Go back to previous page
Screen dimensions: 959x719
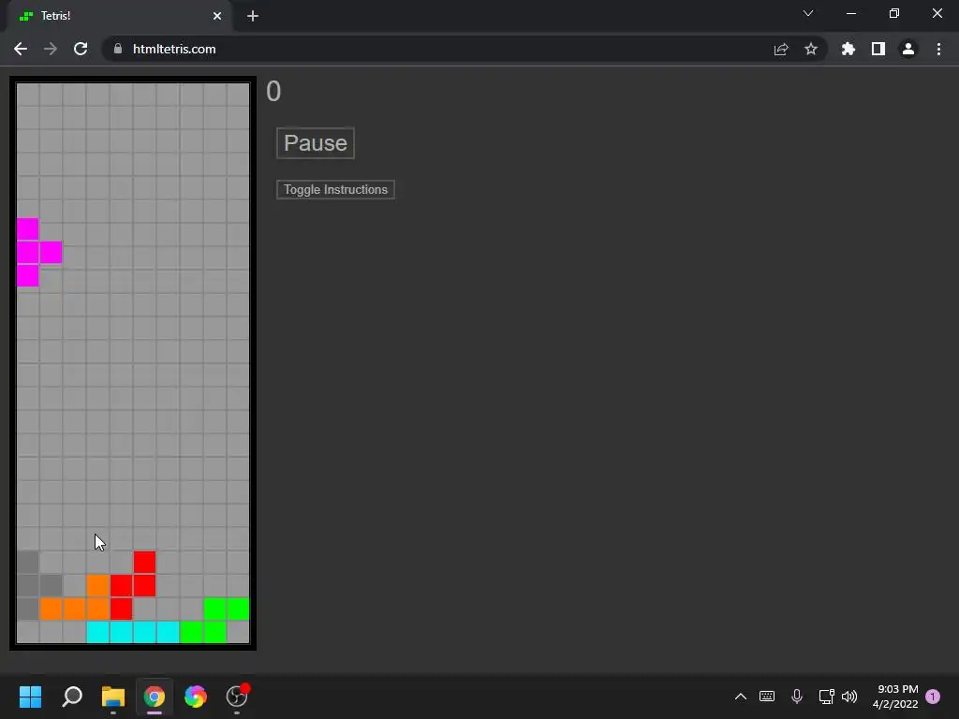coord(21,49)
